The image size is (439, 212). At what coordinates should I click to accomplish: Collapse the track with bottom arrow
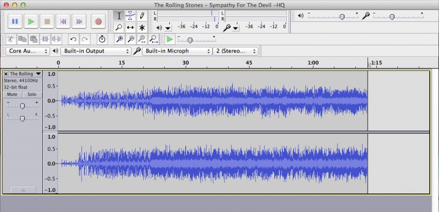point(23,190)
